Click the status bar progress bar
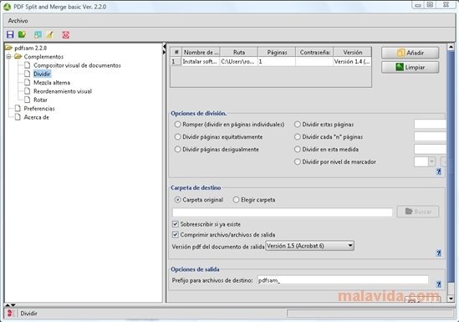The height and width of the screenshot is (322, 459). pos(370,314)
